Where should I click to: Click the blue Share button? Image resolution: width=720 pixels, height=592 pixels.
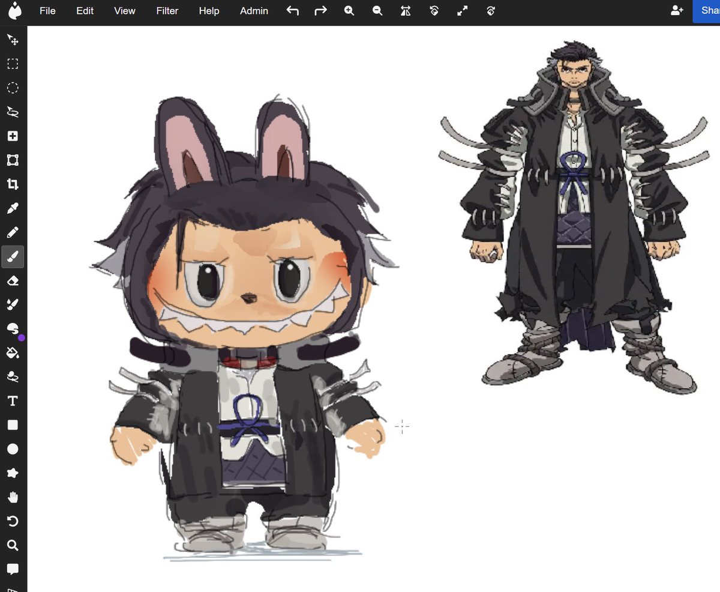(707, 11)
